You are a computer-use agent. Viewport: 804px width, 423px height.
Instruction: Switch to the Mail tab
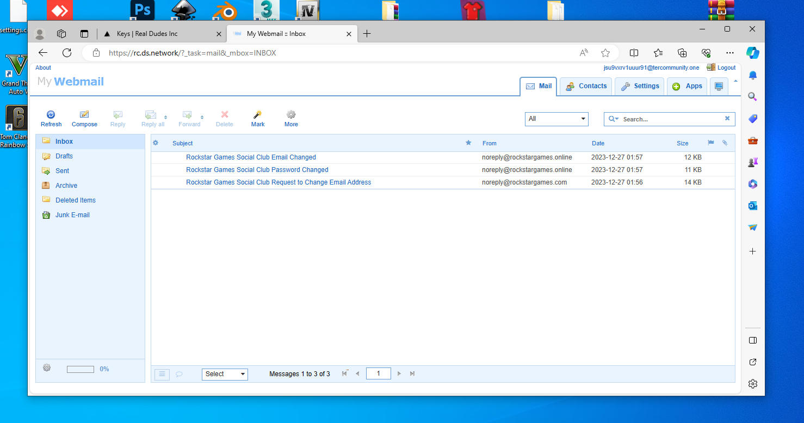[539, 87]
